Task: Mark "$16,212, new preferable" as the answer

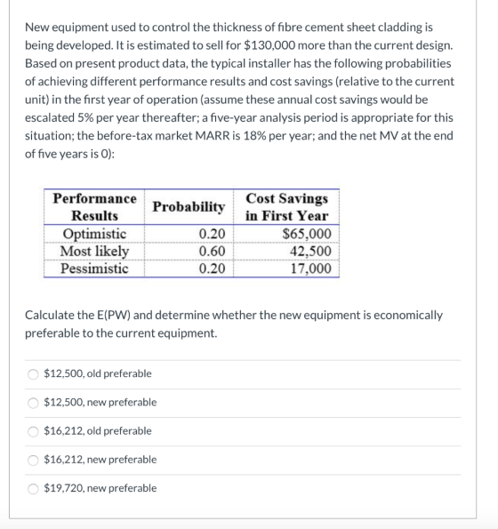Action: 33,460
